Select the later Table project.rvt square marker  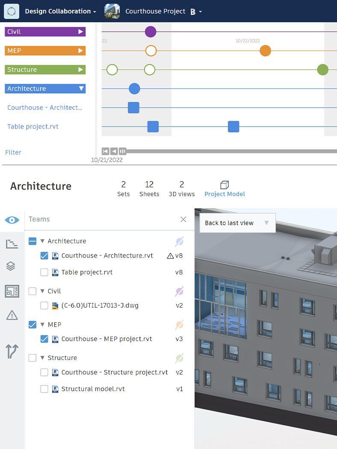click(x=234, y=127)
